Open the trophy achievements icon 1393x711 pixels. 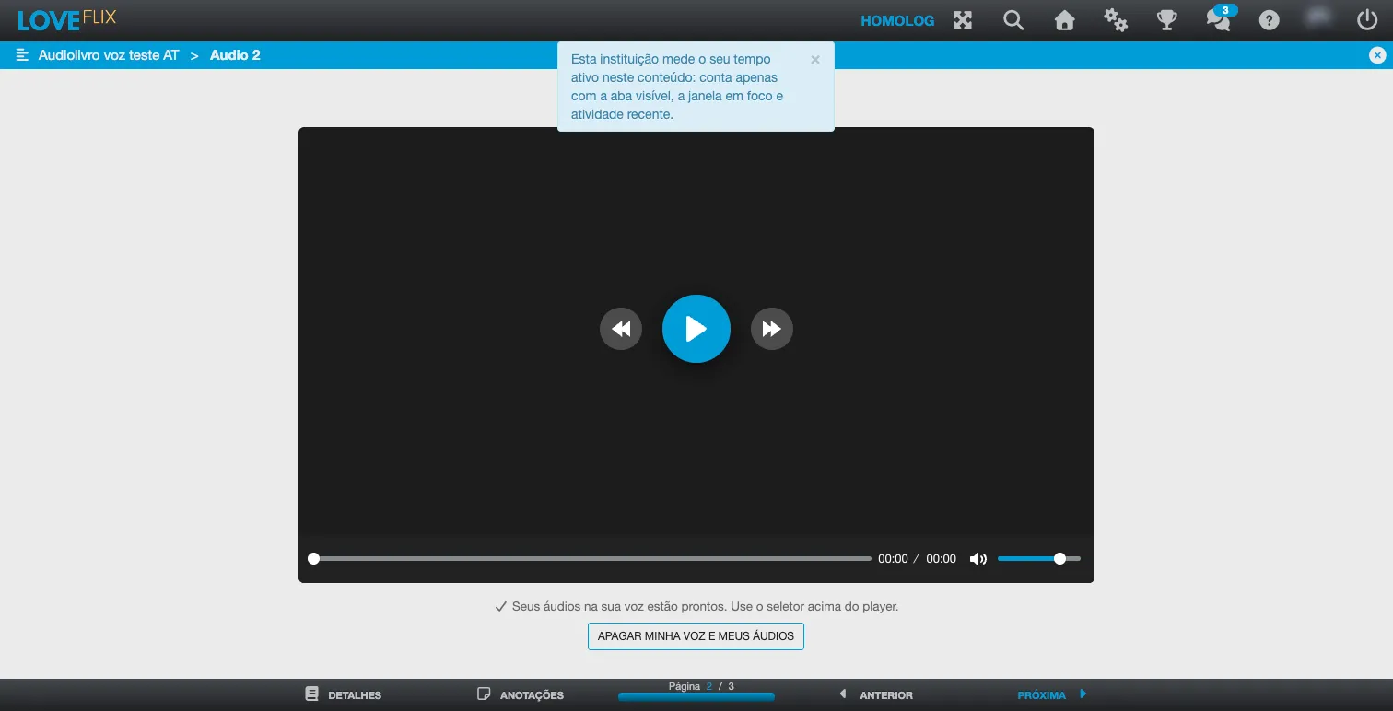(x=1167, y=20)
